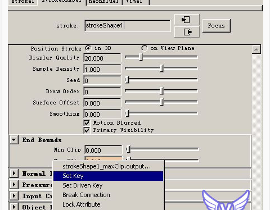270x210 pixels.
Task: Click the Sample Density slider handle
Action: pyautogui.click(x=161, y=69)
